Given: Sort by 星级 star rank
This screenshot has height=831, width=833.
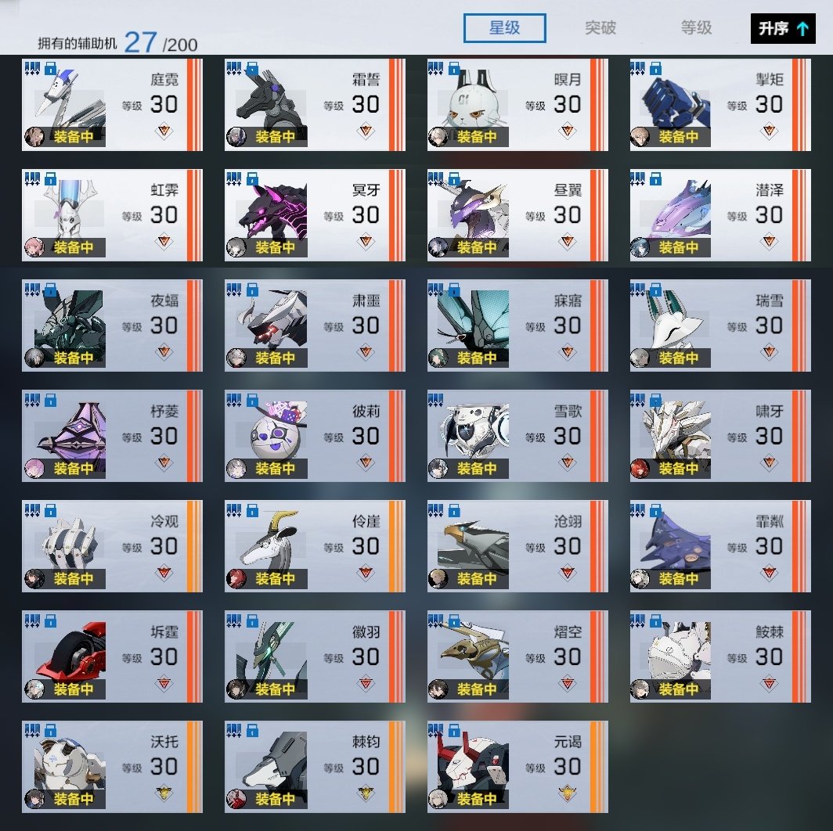Looking at the screenshot, I should [x=505, y=28].
